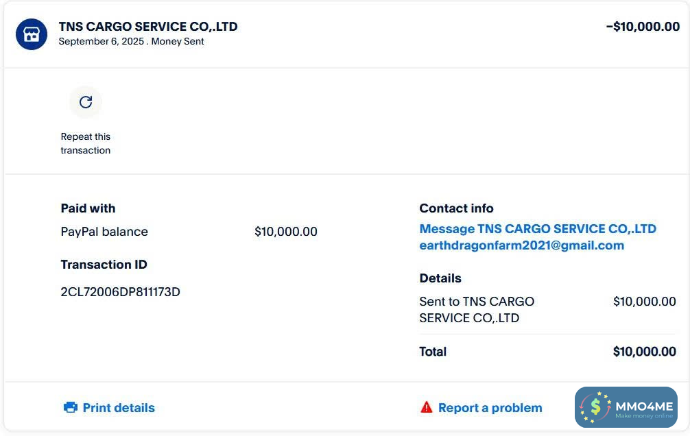Screen dimensions: 690x436
Task: Click the earthdragonfarm2021@gmail.com email link
Action: (521, 245)
